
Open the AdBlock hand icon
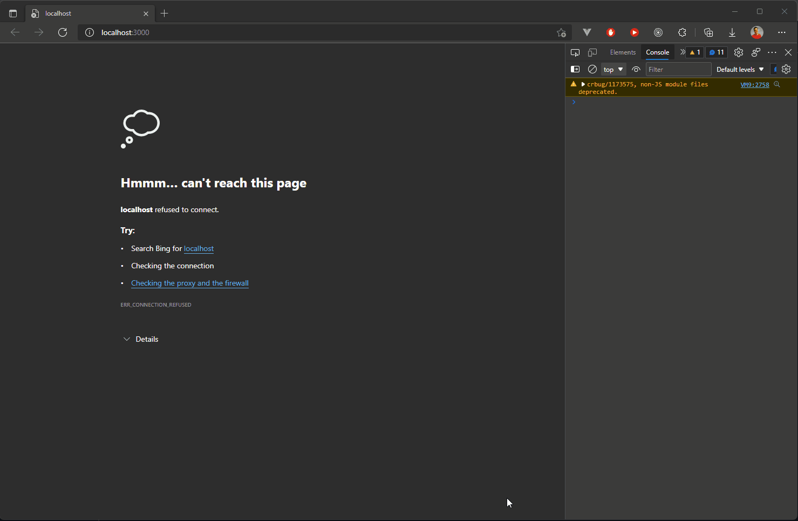coord(610,32)
